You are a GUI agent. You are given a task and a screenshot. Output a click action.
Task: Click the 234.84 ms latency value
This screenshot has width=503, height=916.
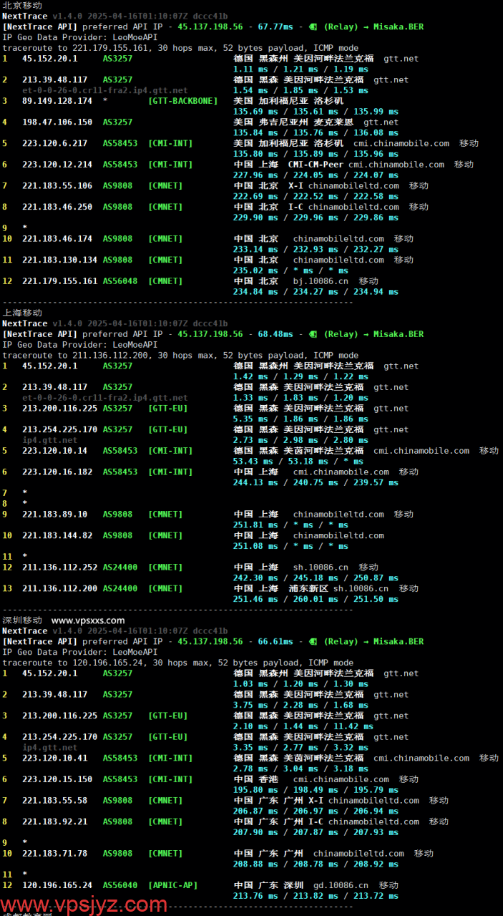pos(255,292)
